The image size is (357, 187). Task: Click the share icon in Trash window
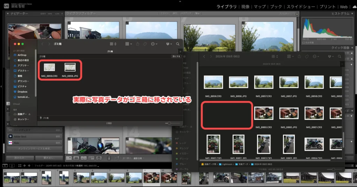137,44
